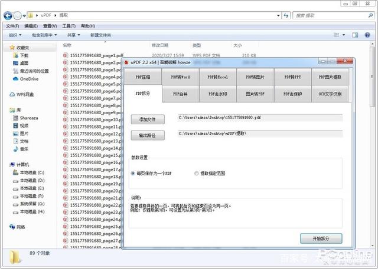
Task: Open recent pages dropdown beside nav arrows
Action: (24, 16)
